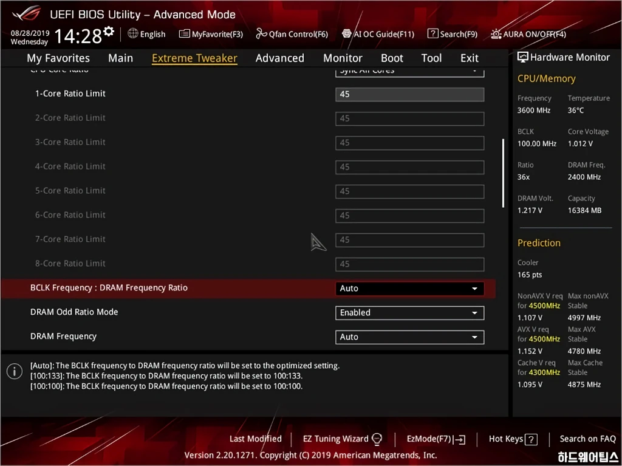Screen dimensions: 622x466
Task: Go to the Advanced tab
Action: pyautogui.click(x=279, y=58)
